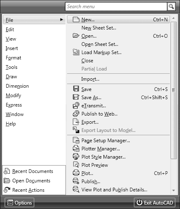Open the Modify menu
Viewport: 180px width, 209px height.
click(x=13, y=95)
